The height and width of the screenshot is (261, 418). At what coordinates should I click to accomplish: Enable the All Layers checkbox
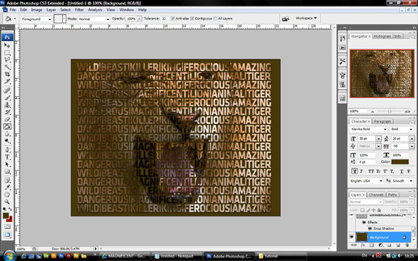[x=215, y=18]
